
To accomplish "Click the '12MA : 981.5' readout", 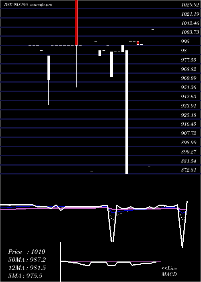I will click(x=27, y=268).
